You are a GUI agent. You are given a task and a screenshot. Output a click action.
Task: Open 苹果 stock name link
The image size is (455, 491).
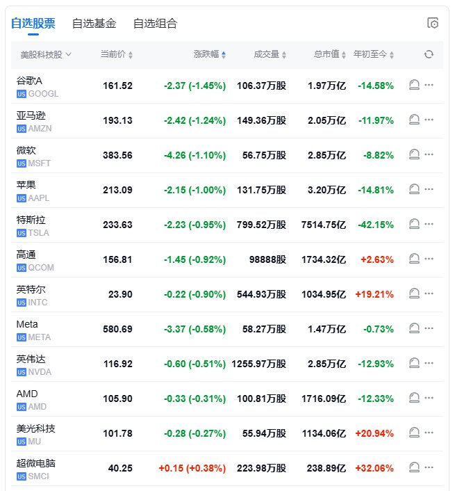(26, 185)
